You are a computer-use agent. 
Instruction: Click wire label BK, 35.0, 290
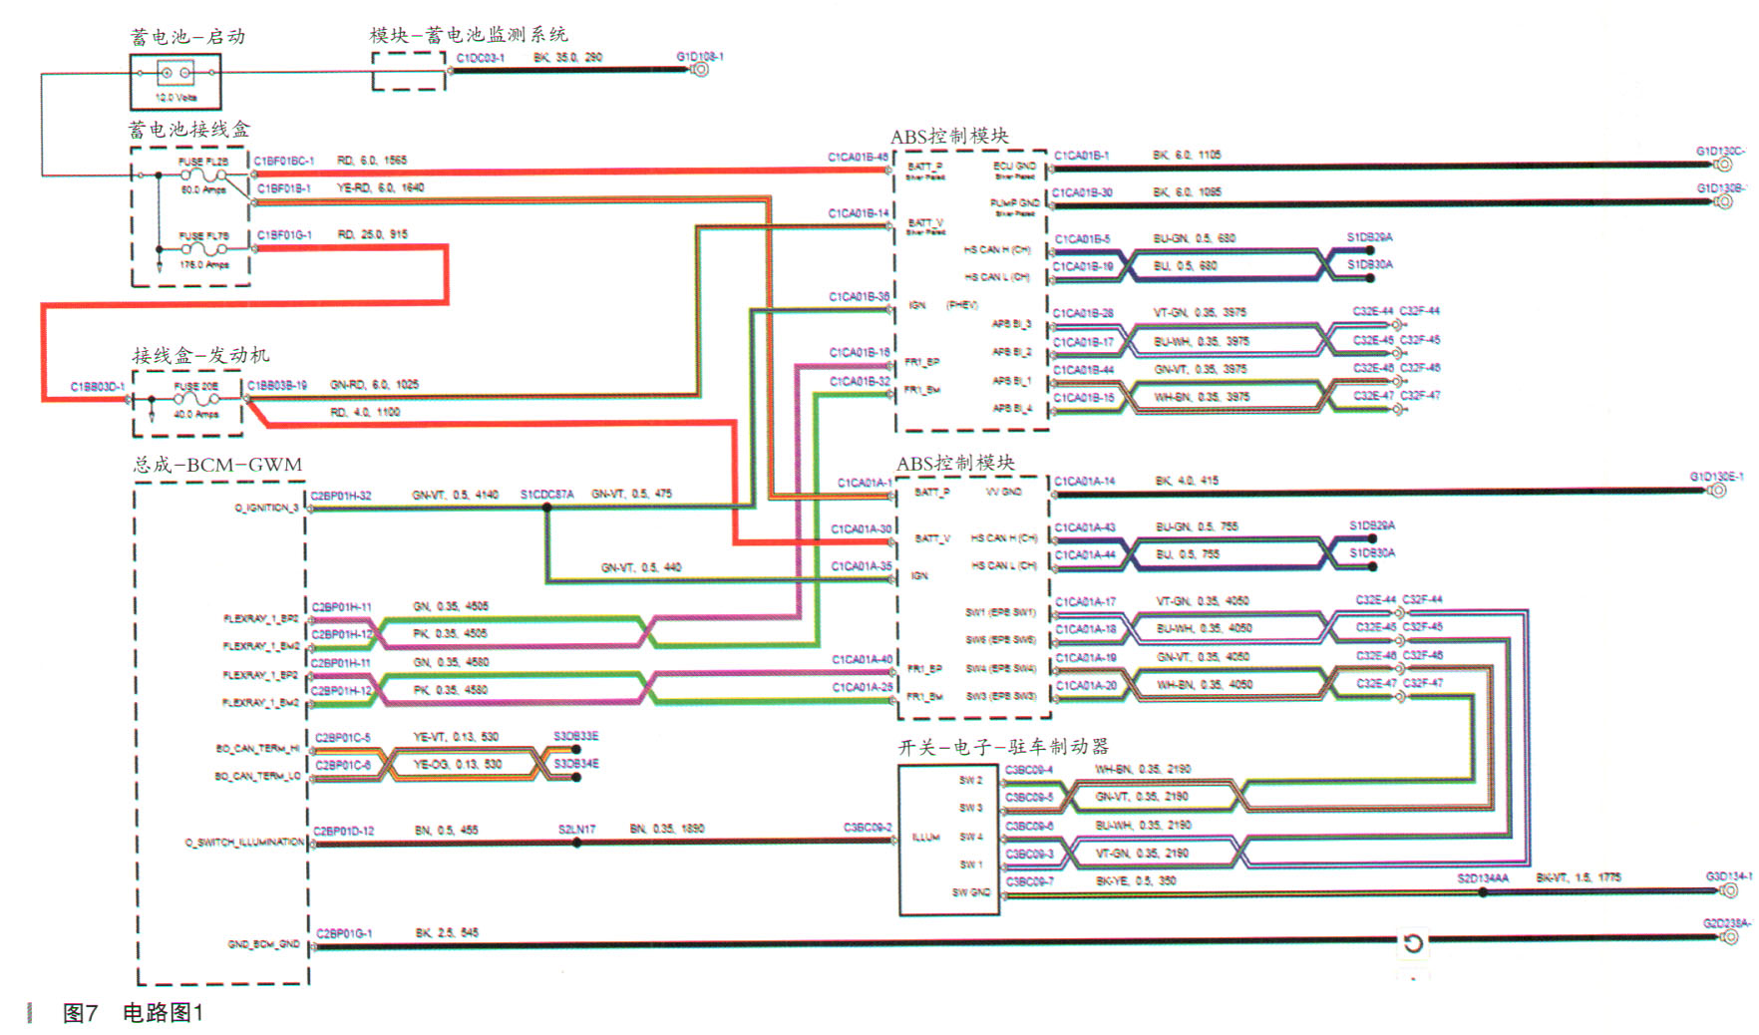coord(568,58)
